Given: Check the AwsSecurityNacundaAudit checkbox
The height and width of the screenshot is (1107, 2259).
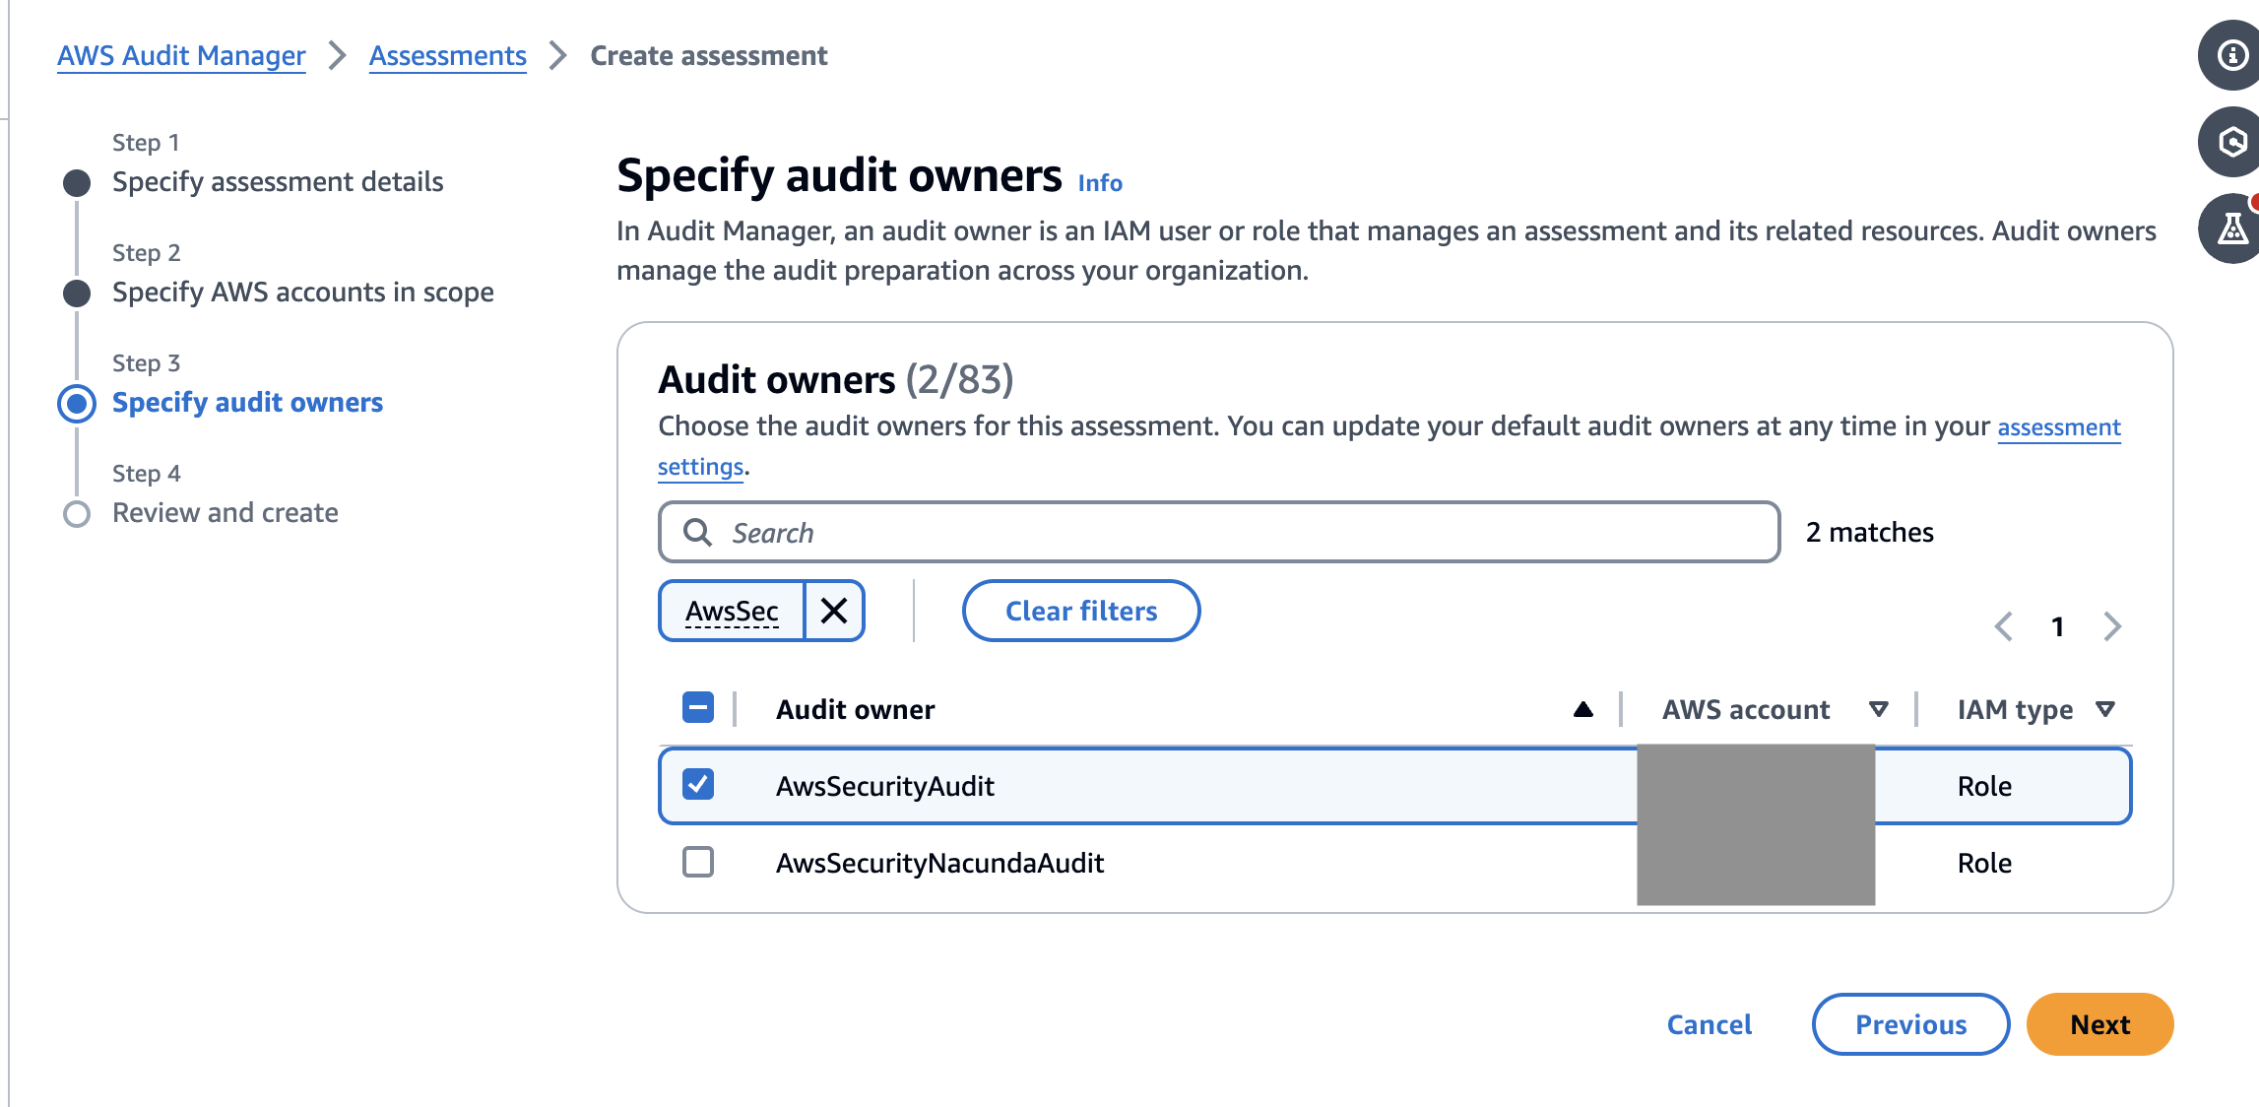Looking at the screenshot, I should pyautogui.click(x=698, y=862).
